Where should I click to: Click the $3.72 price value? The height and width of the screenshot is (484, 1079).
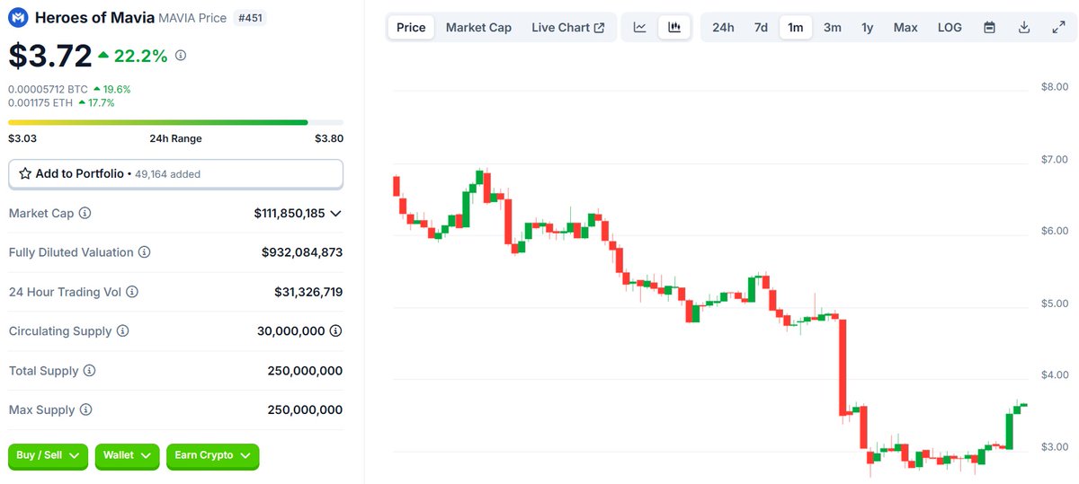(x=50, y=56)
